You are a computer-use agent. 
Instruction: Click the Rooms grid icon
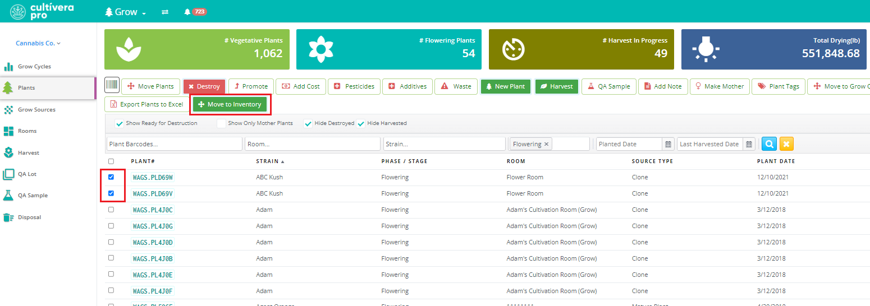(8, 131)
